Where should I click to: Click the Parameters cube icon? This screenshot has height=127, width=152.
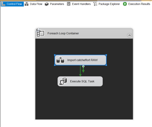click(47, 4)
